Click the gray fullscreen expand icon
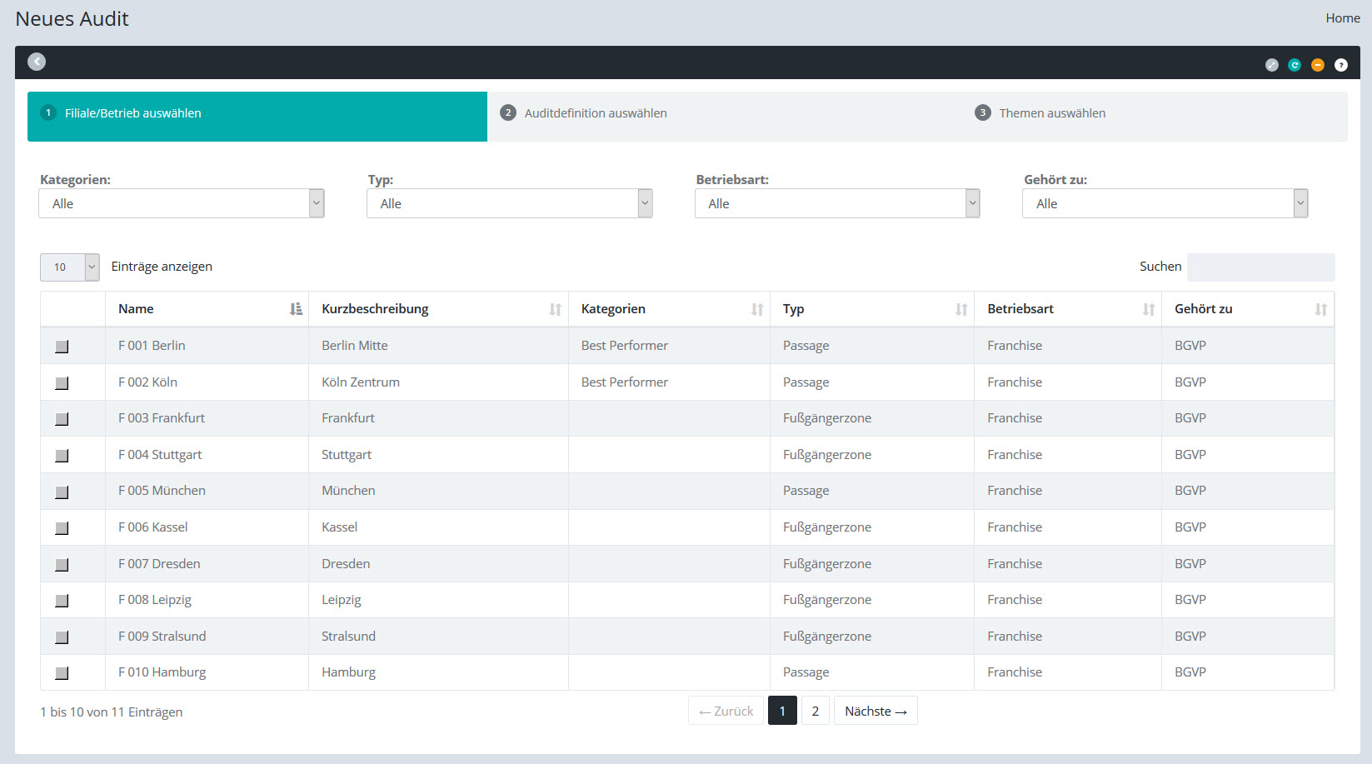The height and width of the screenshot is (764, 1372). tap(1271, 65)
